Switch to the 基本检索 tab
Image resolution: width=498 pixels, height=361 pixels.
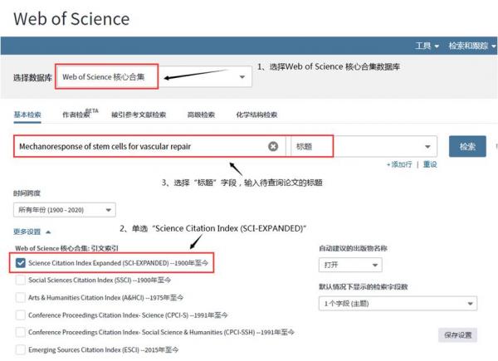(27, 115)
